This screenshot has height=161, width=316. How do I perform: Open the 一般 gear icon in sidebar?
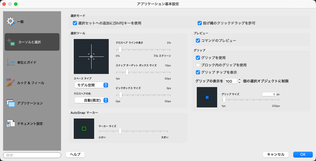11,22
